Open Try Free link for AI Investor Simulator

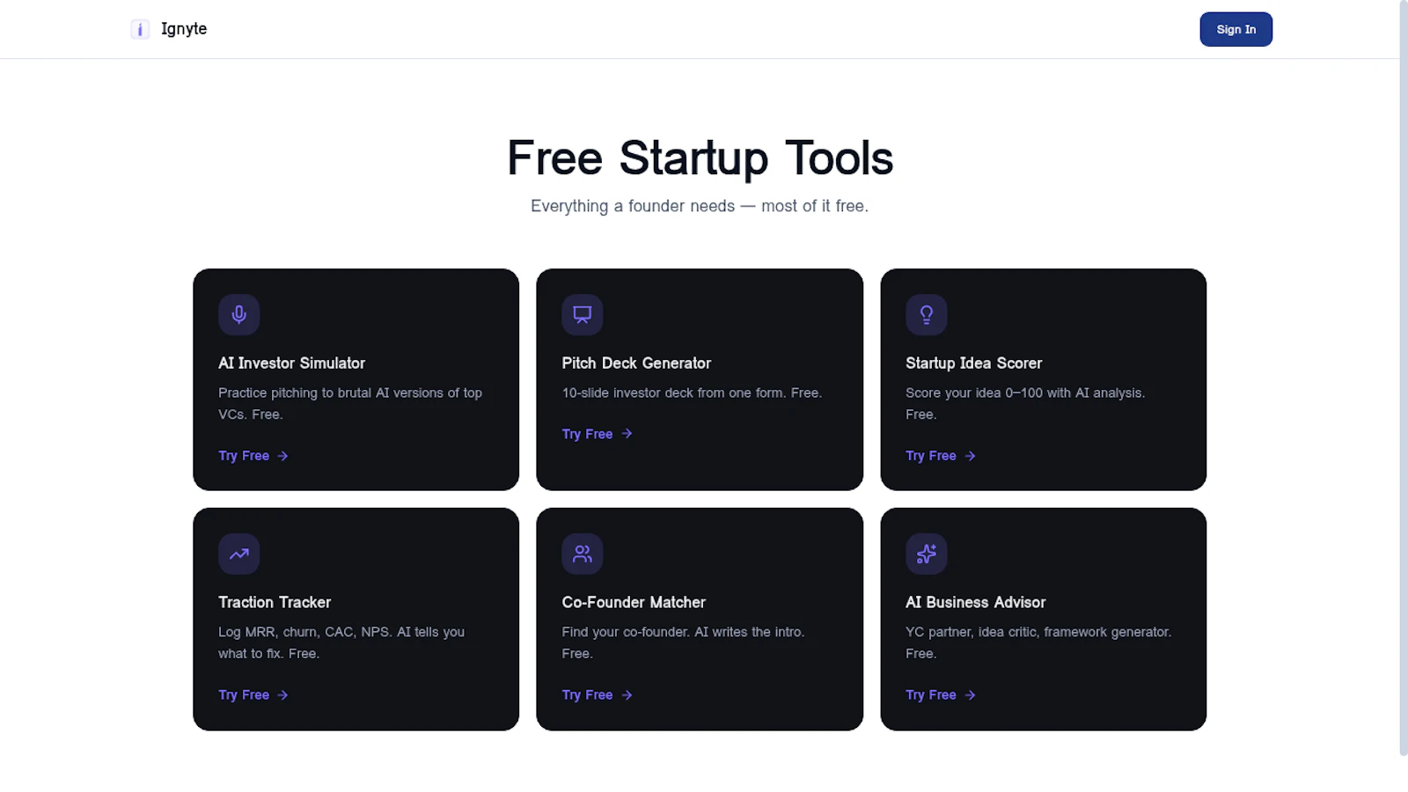[253, 456]
